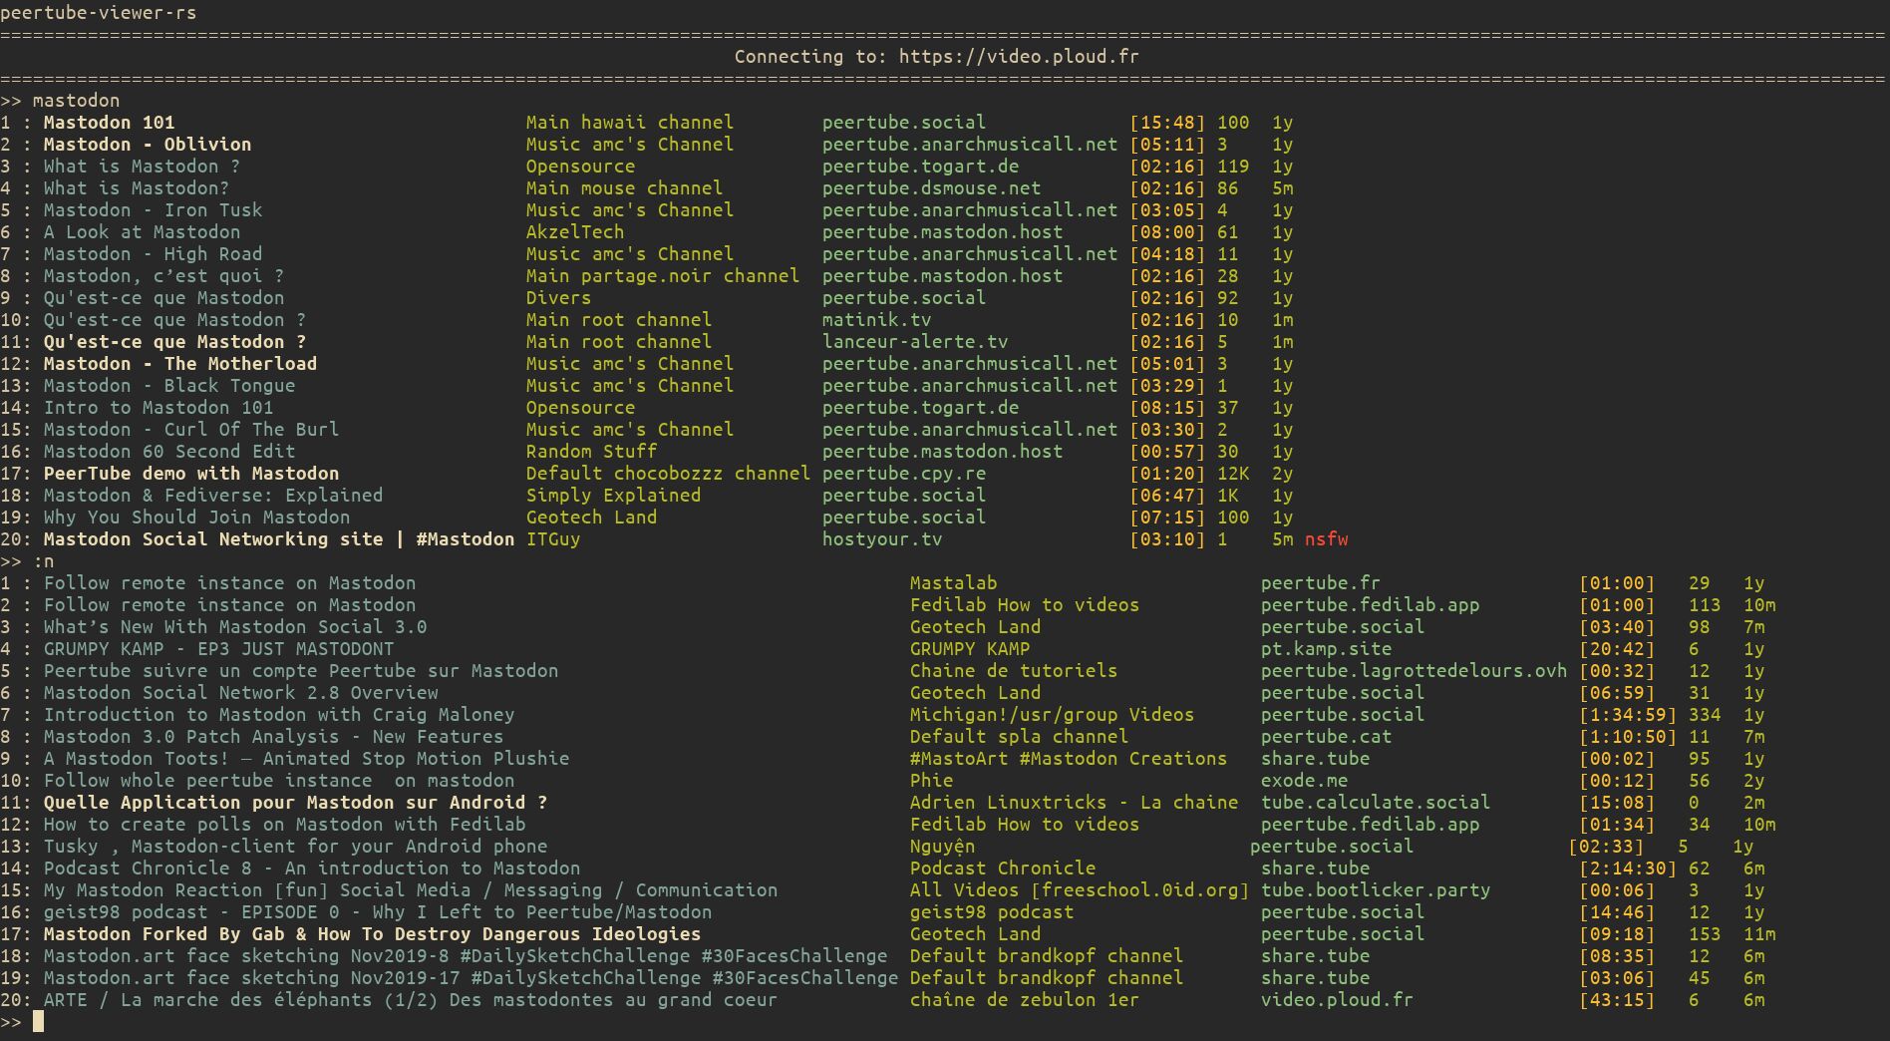Click the peertube-viewer-rs title text
1890x1041 pixels.
tap(98, 13)
